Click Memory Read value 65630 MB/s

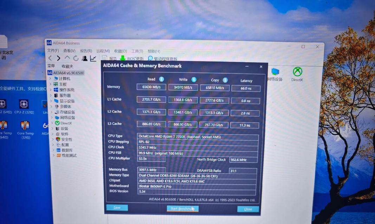click(x=151, y=87)
